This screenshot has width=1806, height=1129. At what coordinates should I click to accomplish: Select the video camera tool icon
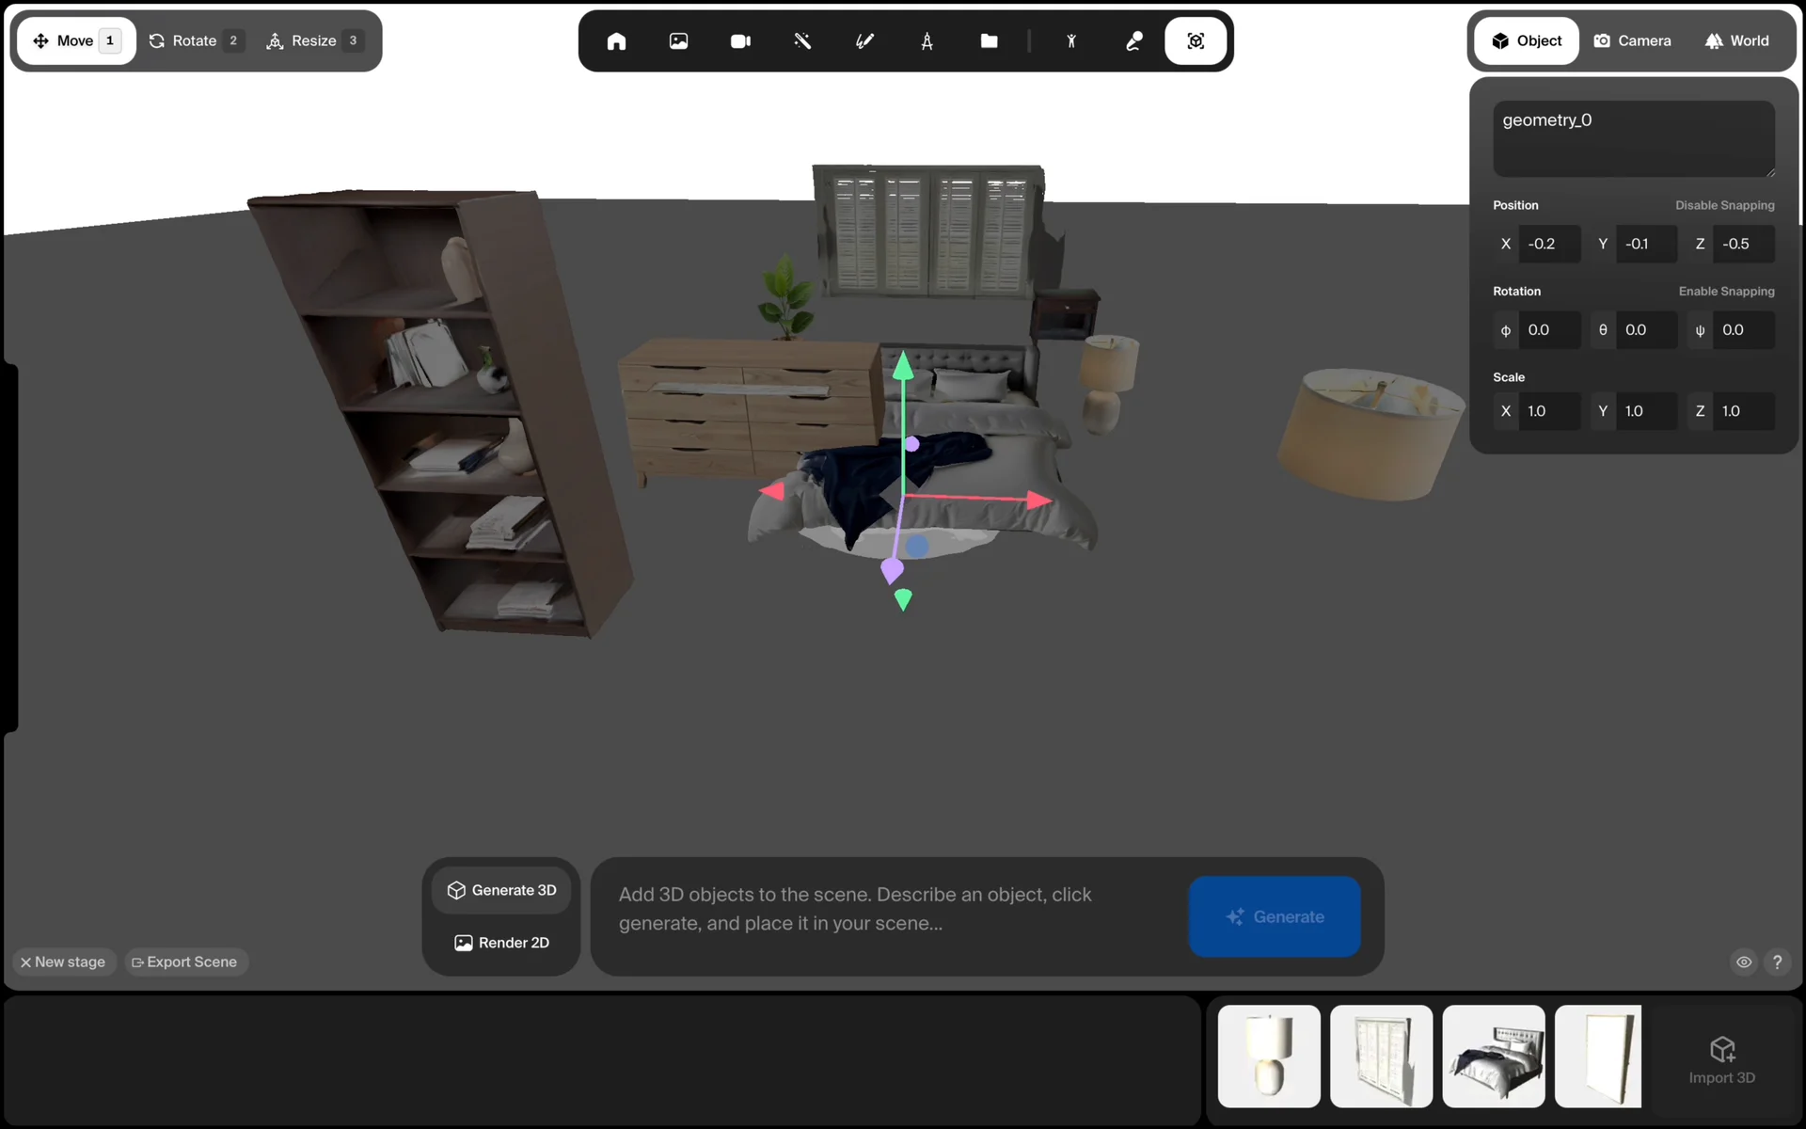[x=740, y=41]
